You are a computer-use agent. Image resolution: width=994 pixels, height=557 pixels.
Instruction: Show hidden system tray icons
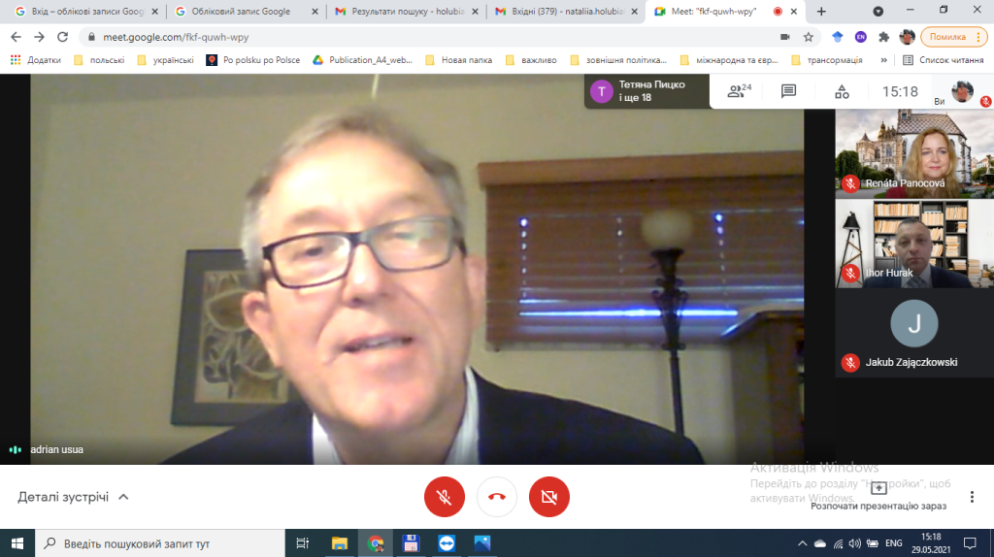click(801, 542)
